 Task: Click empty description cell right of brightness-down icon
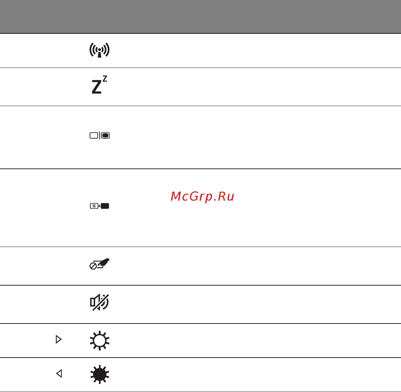pyautogui.click(x=257, y=375)
